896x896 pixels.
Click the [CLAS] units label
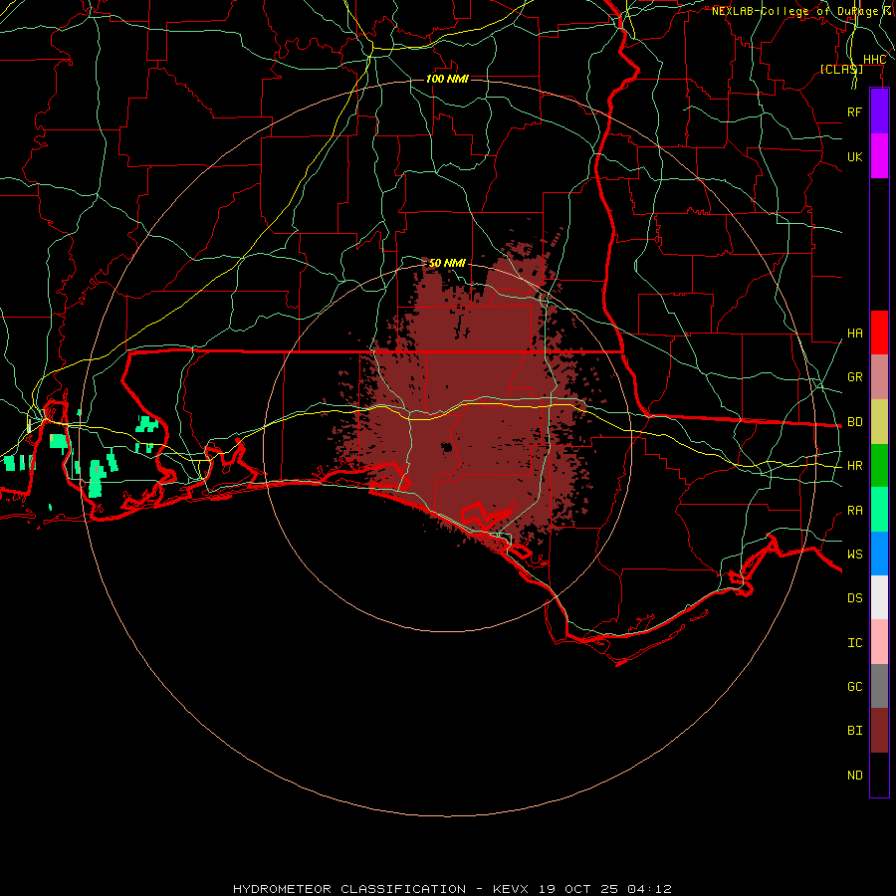pos(841,69)
